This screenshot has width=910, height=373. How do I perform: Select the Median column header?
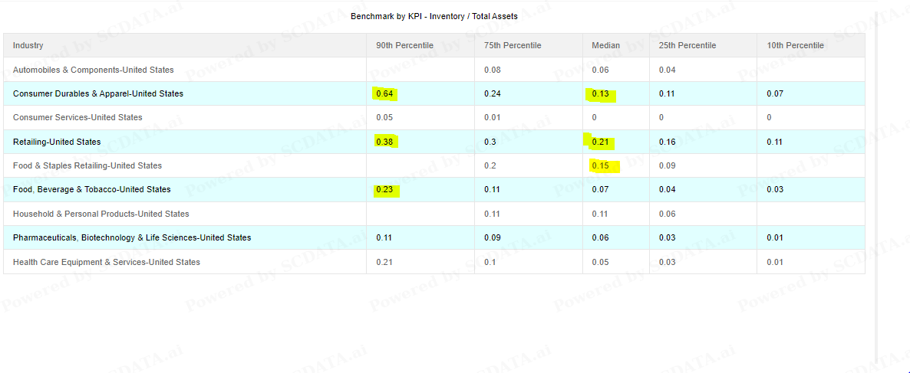click(605, 45)
